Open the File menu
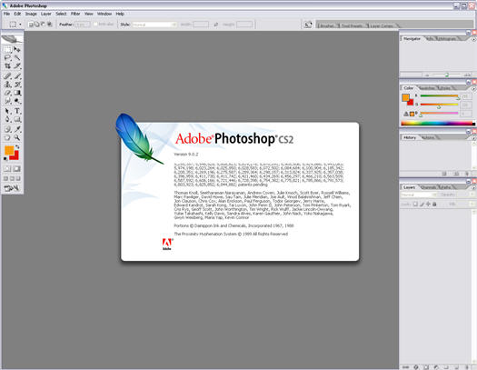 (6, 14)
